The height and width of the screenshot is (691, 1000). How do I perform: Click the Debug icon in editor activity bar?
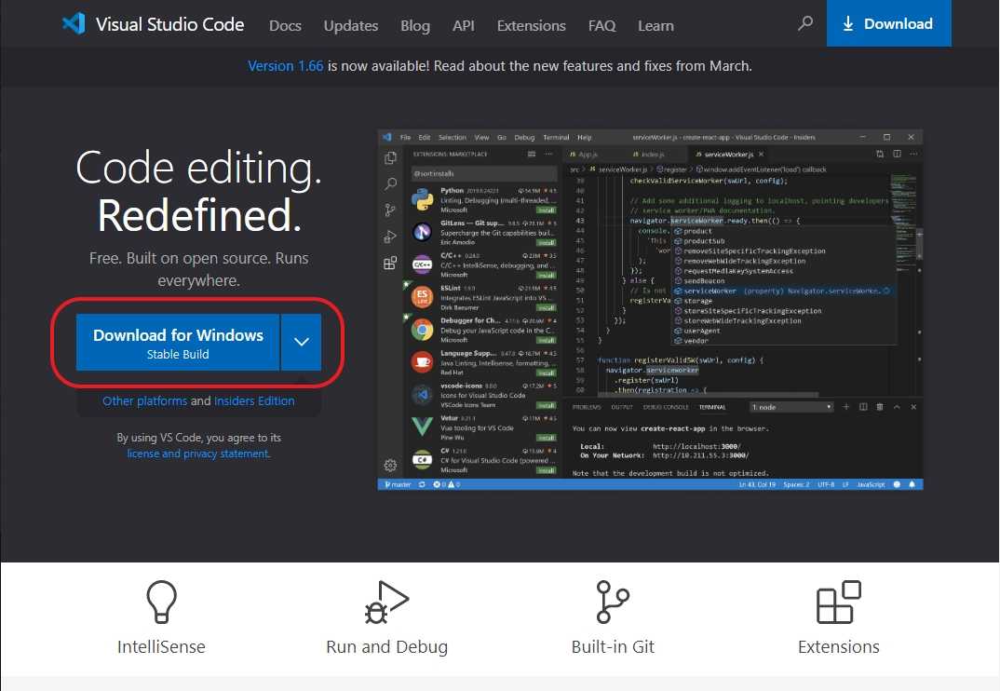pyautogui.click(x=390, y=236)
